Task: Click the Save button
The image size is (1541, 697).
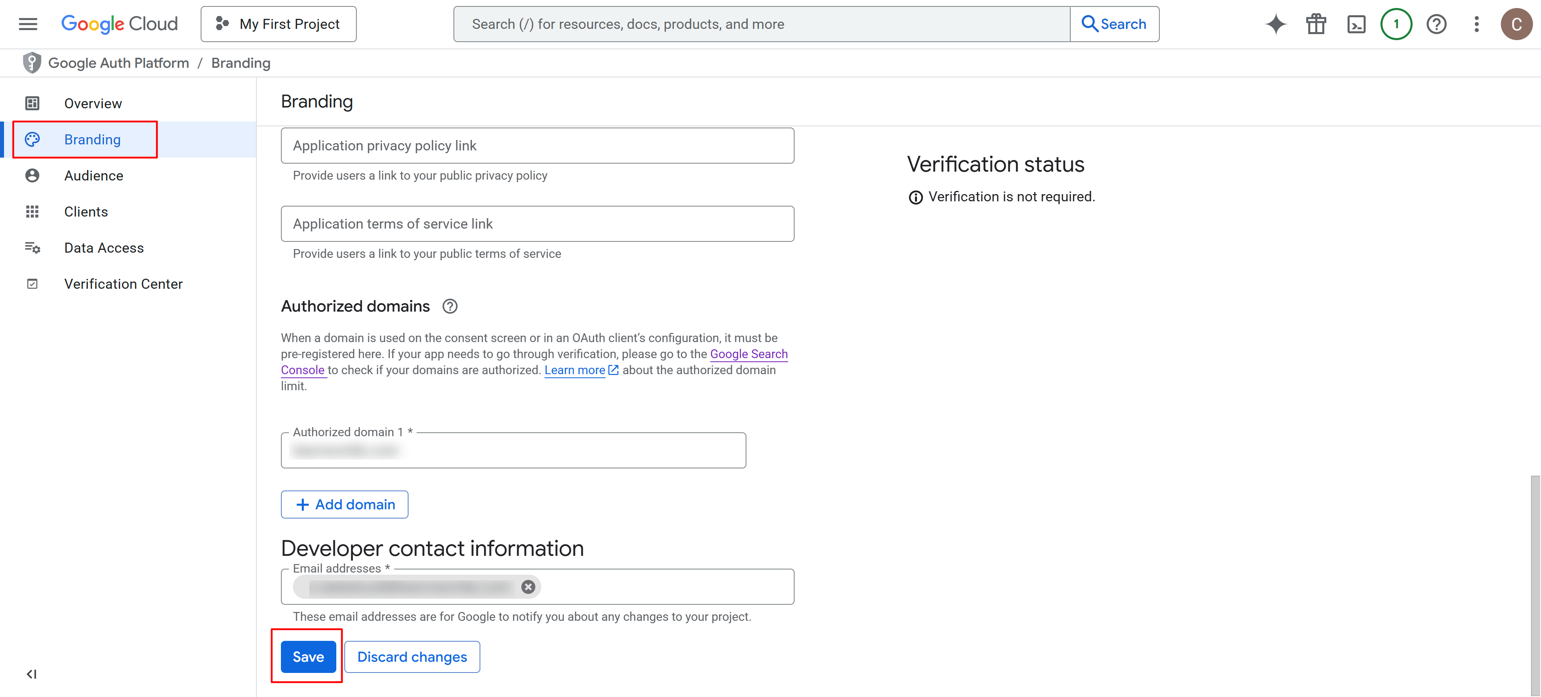Action: click(x=308, y=656)
